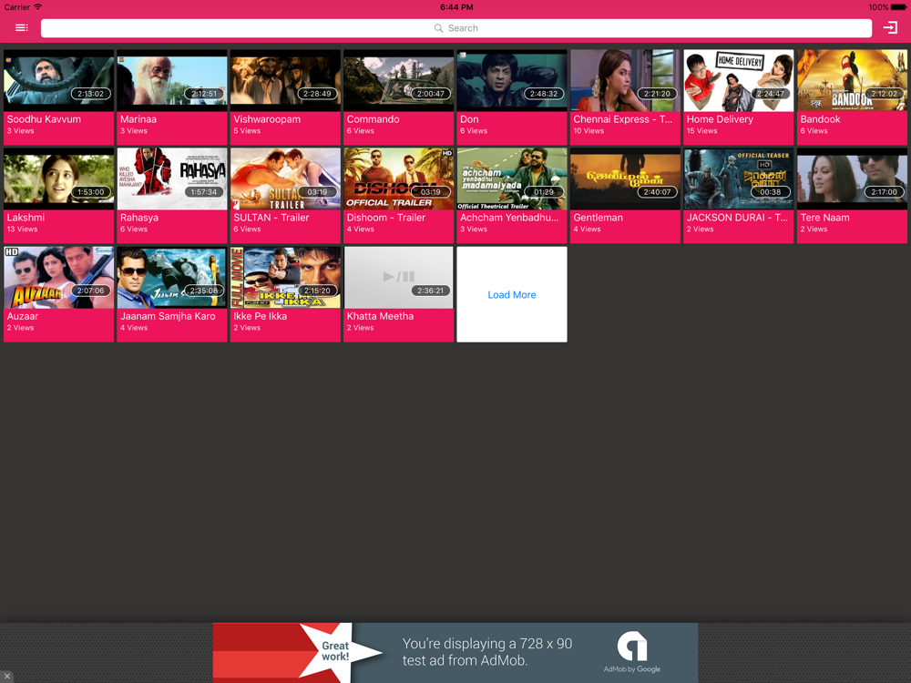Screen dimensions: 911x683
Task: Click the 1:57:34 duration badge on Rahasya
Action: point(204,191)
